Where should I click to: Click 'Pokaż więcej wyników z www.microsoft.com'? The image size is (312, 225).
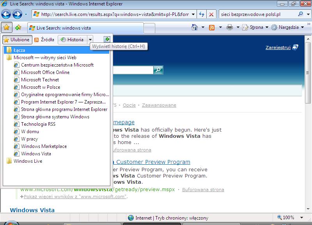tap(75, 197)
